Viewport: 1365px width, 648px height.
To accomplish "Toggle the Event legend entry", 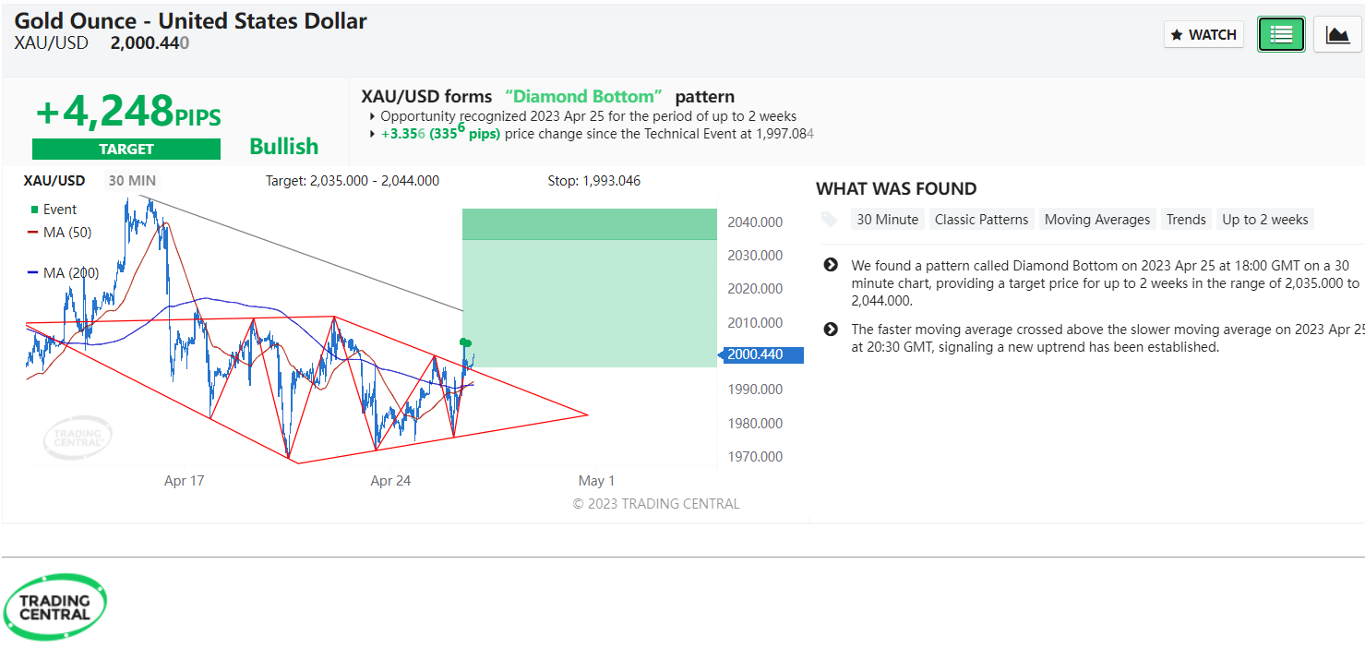I will pos(54,210).
